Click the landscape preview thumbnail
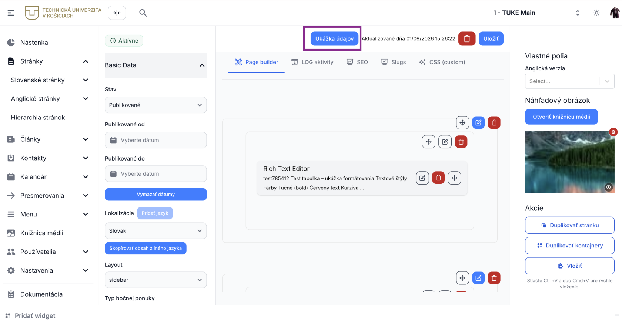The image size is (622, 324). [x=569, y=162]
